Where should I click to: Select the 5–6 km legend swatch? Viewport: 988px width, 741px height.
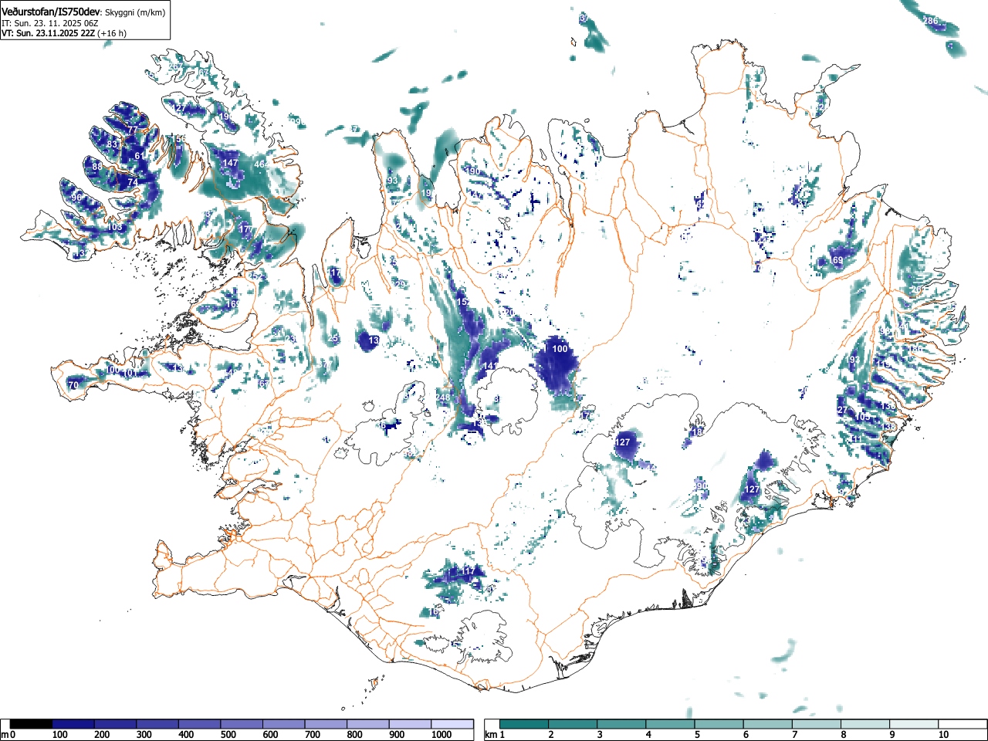pos(719,724)
